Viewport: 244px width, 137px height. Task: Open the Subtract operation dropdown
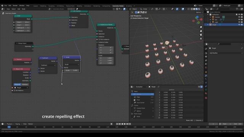coord(48,65)
